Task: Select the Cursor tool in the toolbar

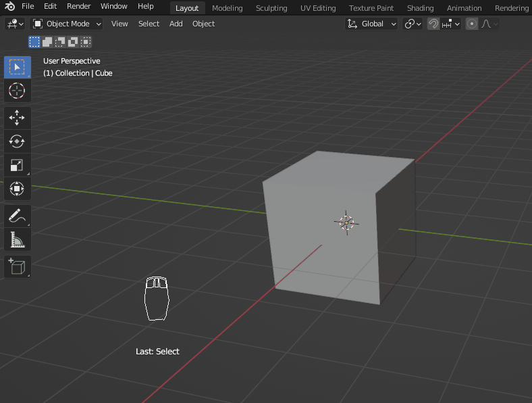Action: click(x=17, y=90)
